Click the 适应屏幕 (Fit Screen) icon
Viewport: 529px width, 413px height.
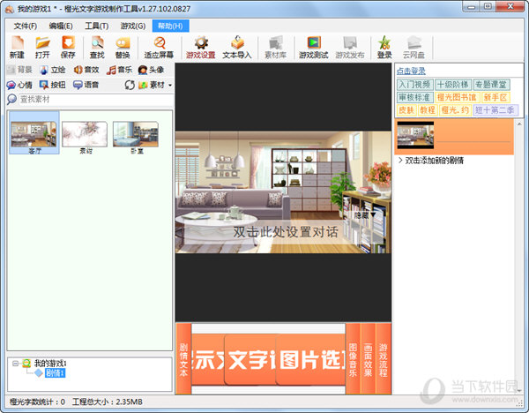tap(159, 47)
